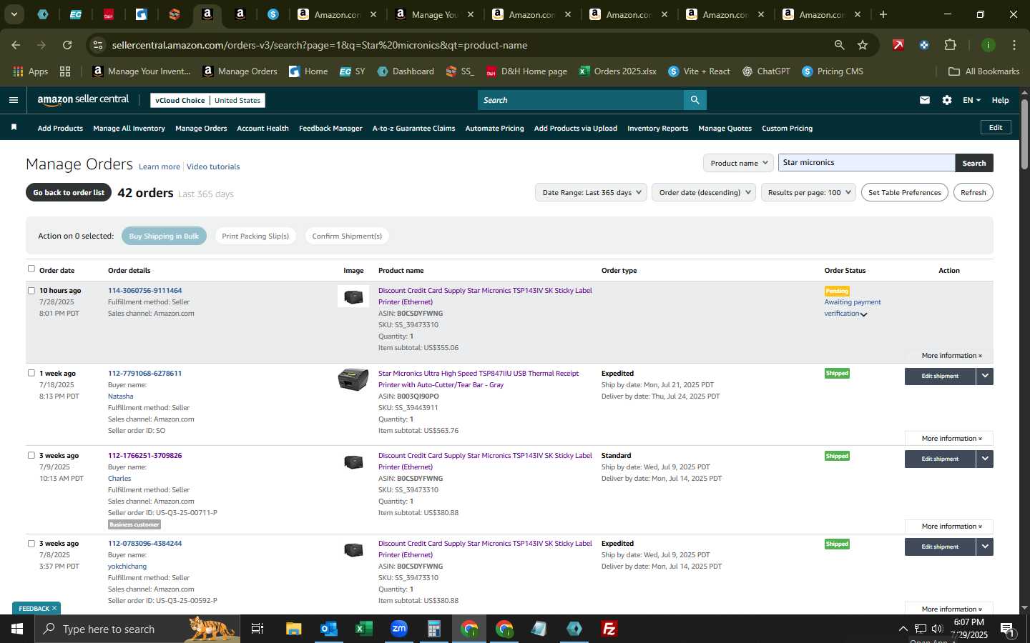
Task: Open the Chrome extensions puzzle icon
Action: point(950,45)
